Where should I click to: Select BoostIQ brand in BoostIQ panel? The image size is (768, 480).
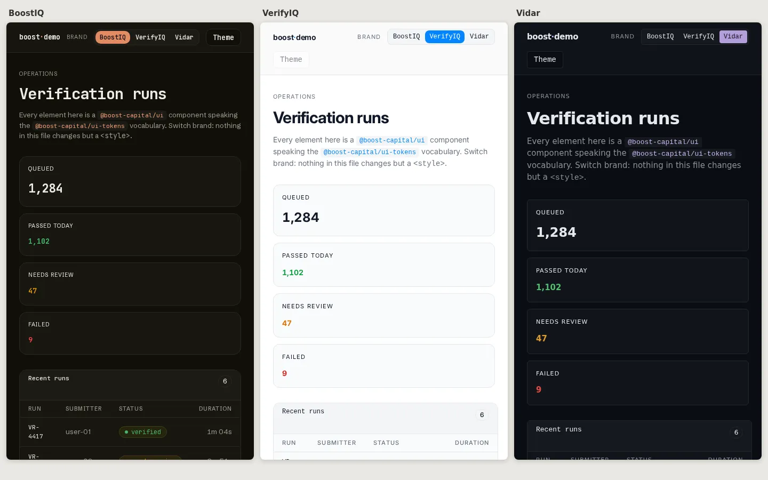[113, 37]
